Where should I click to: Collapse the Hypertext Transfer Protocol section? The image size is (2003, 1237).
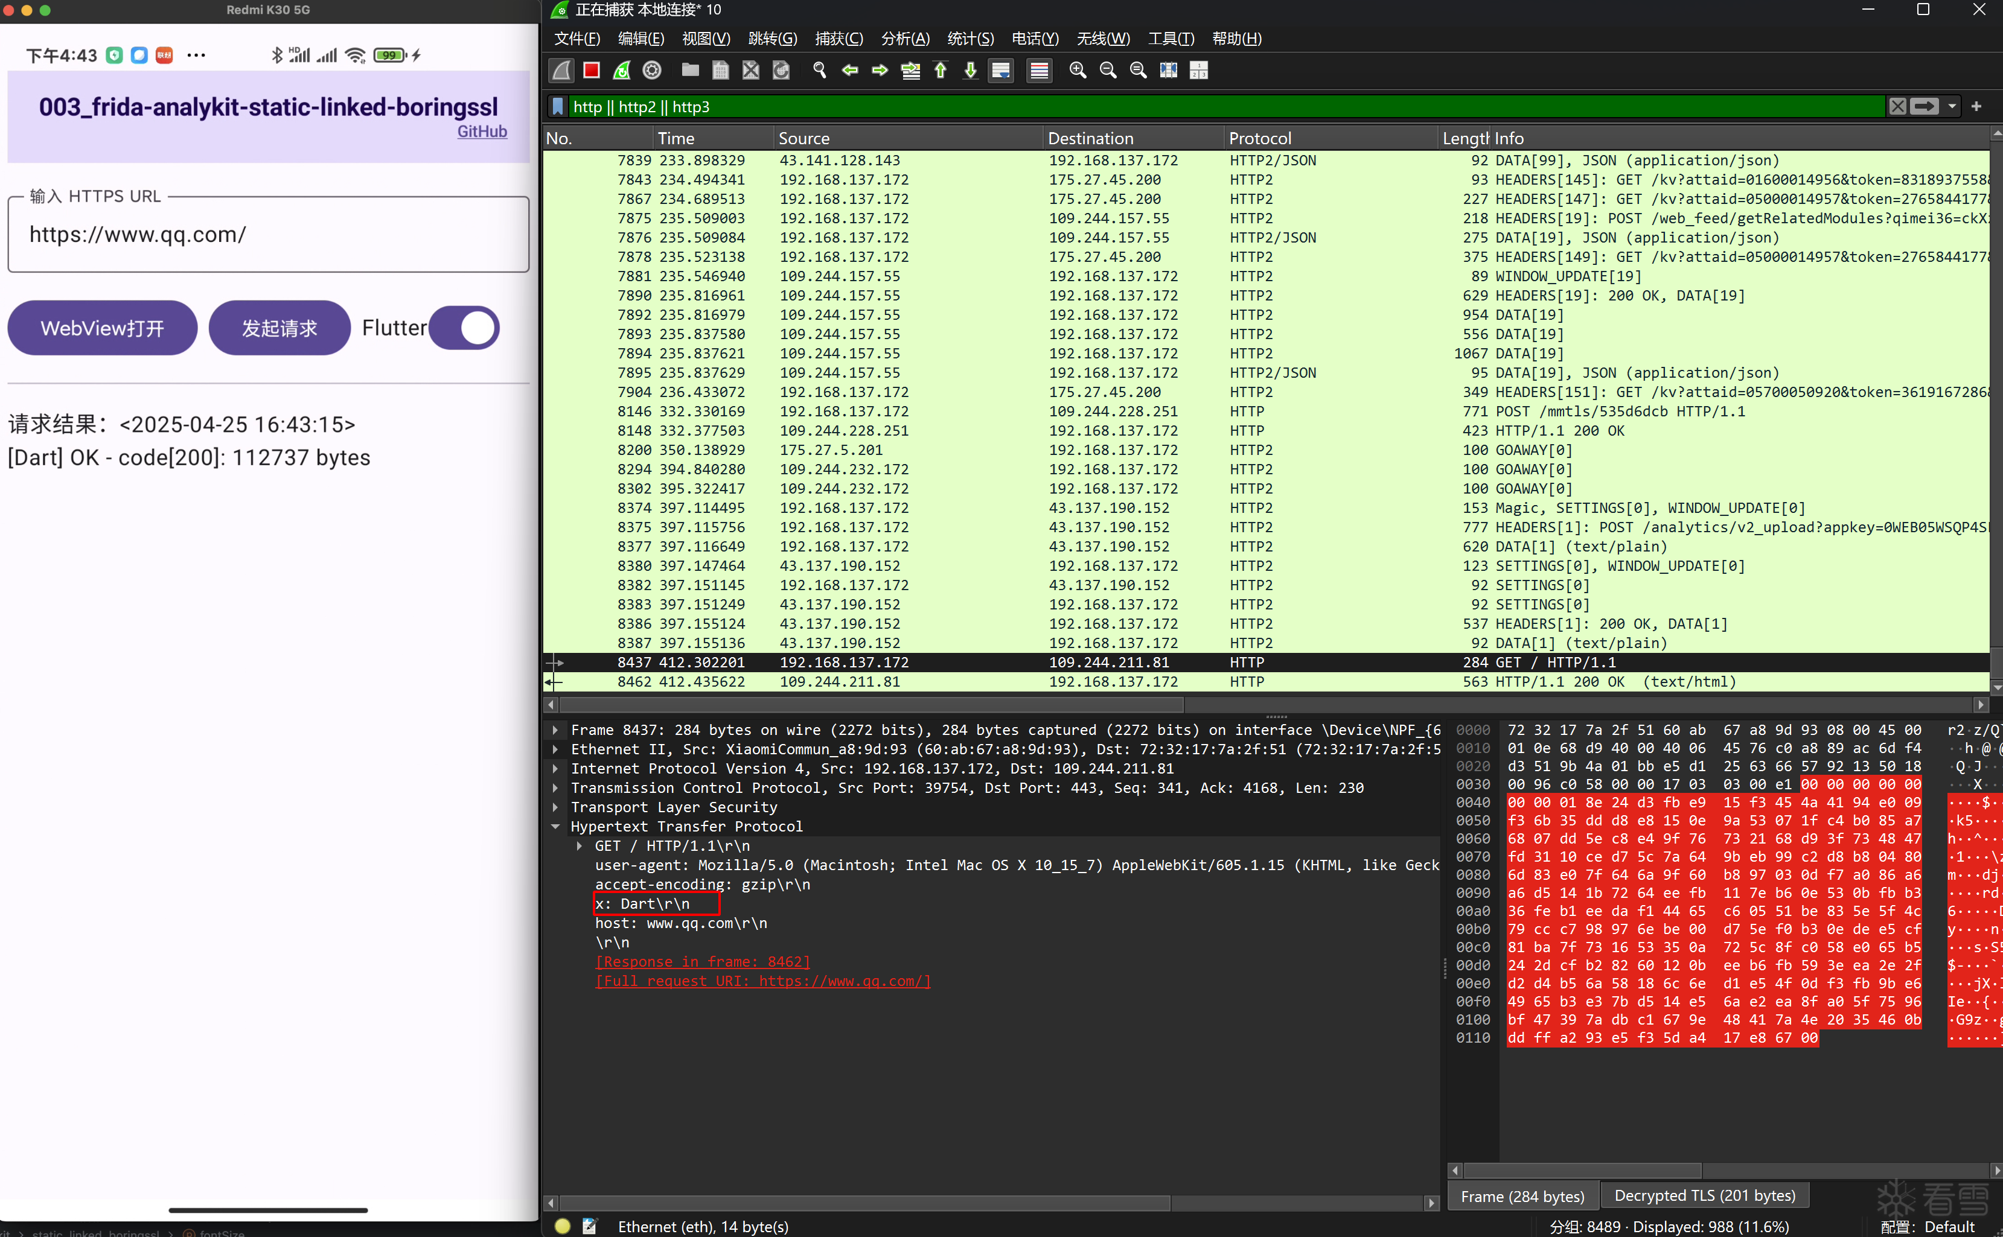[555, 826]
